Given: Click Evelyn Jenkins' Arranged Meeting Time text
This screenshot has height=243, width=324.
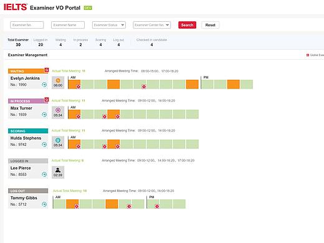Looking at the screenshot, I should coord(141,71).
